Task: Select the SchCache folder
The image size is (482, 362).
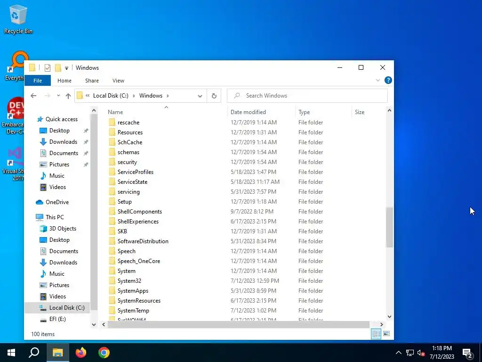Action: [130, 142]
